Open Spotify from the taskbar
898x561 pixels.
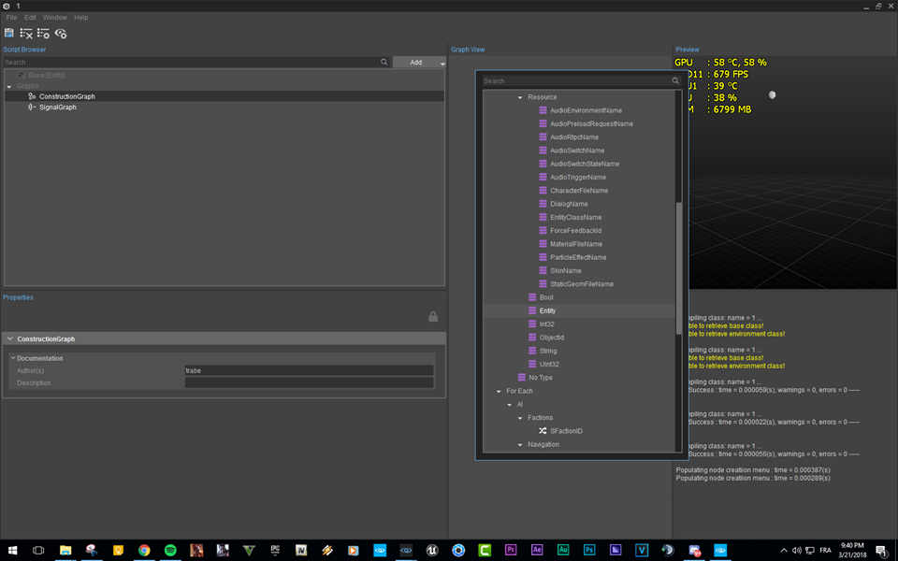point(170,550)
